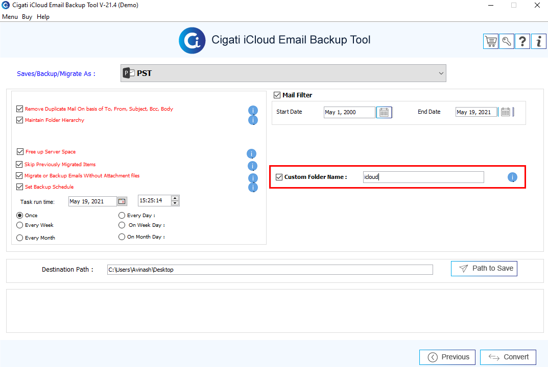Select Every Week radio button
Viewport: 548px width, 367px height.
tap(19, 225)
